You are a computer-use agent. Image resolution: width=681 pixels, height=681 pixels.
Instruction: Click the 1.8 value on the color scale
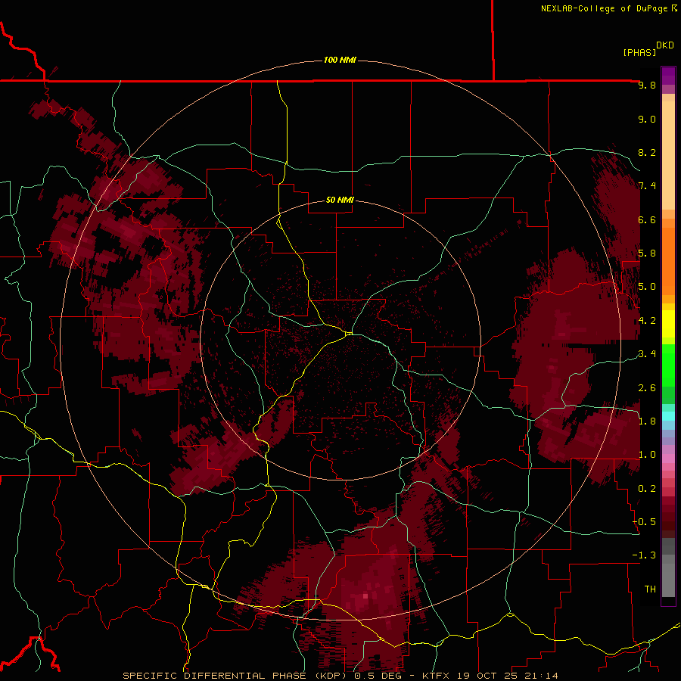pyautogui.click(x=647, y=421)
